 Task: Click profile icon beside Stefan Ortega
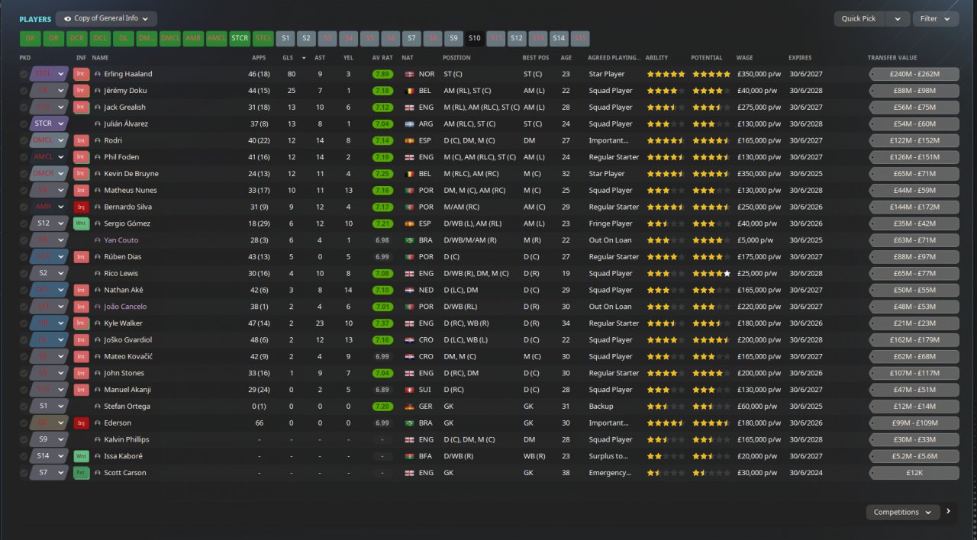(x=98, y=407)
